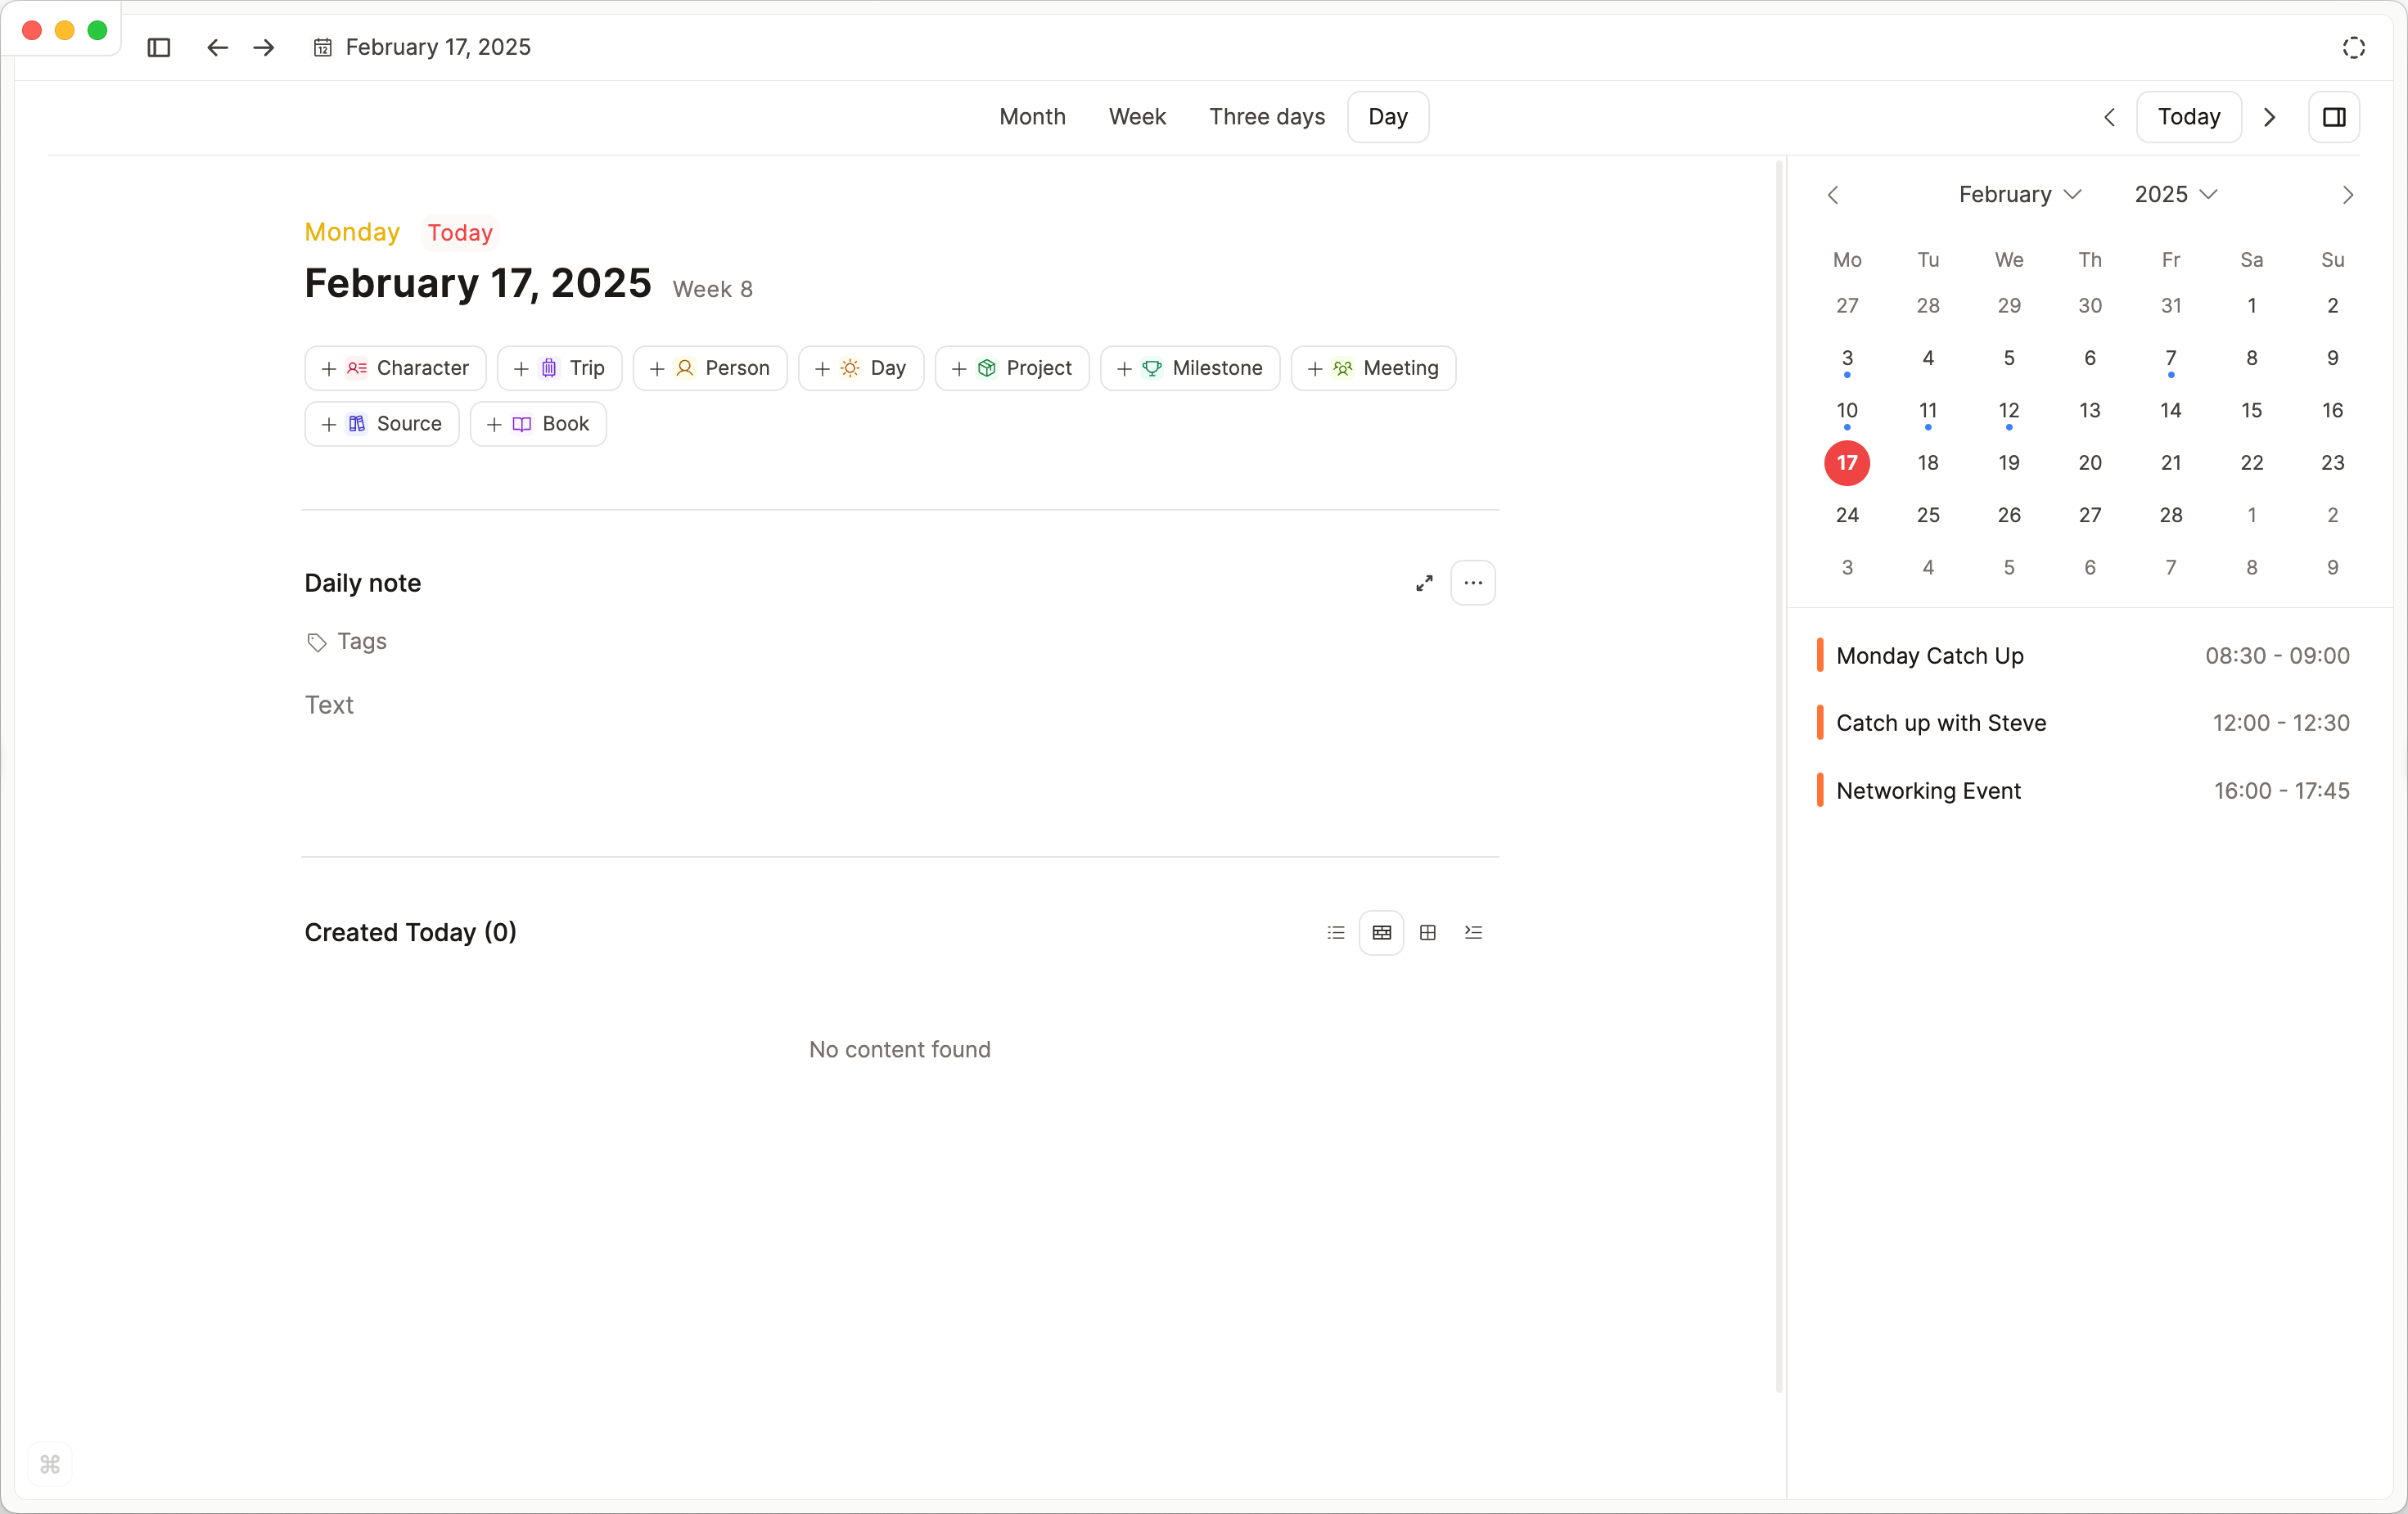The image size is (2408, 1514).
Task: Advance the mini calendar with the right chevron
Action: click(x=2347, y=194)
